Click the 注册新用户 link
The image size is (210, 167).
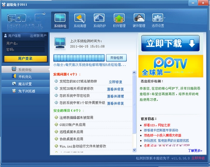(x=38, y=36)
